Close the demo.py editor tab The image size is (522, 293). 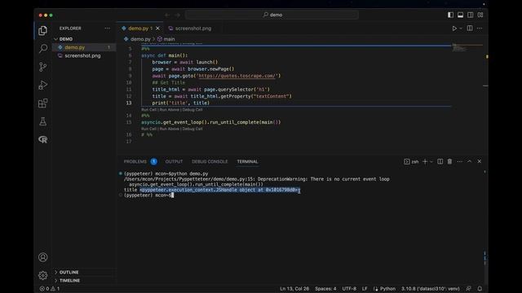[157, 28]
